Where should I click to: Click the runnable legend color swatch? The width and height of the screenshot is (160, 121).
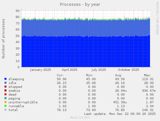click(x=5, y=106)
